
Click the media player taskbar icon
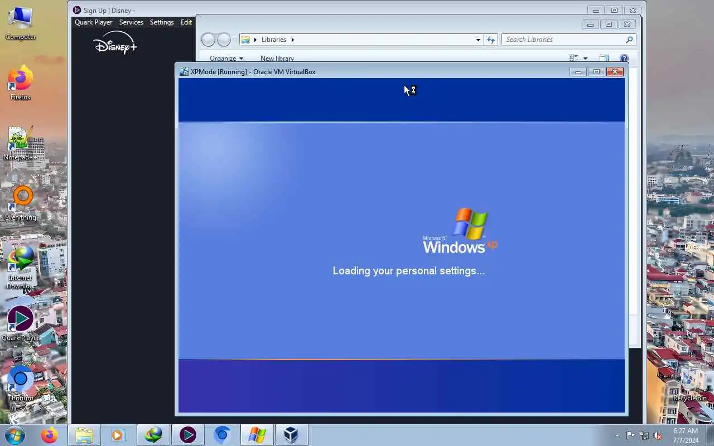[x=118, y=435]
